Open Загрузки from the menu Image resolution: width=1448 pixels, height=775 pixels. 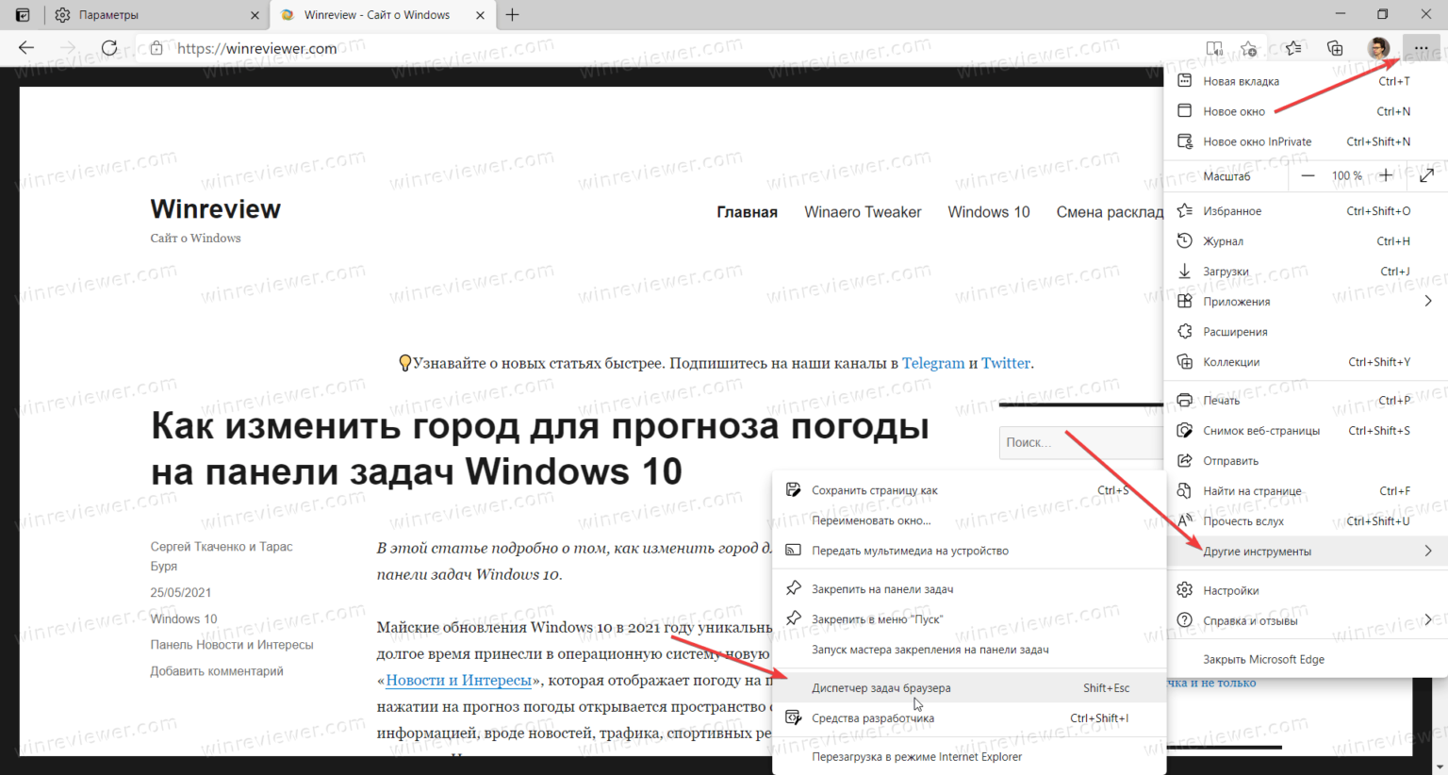click(1307, 272)
